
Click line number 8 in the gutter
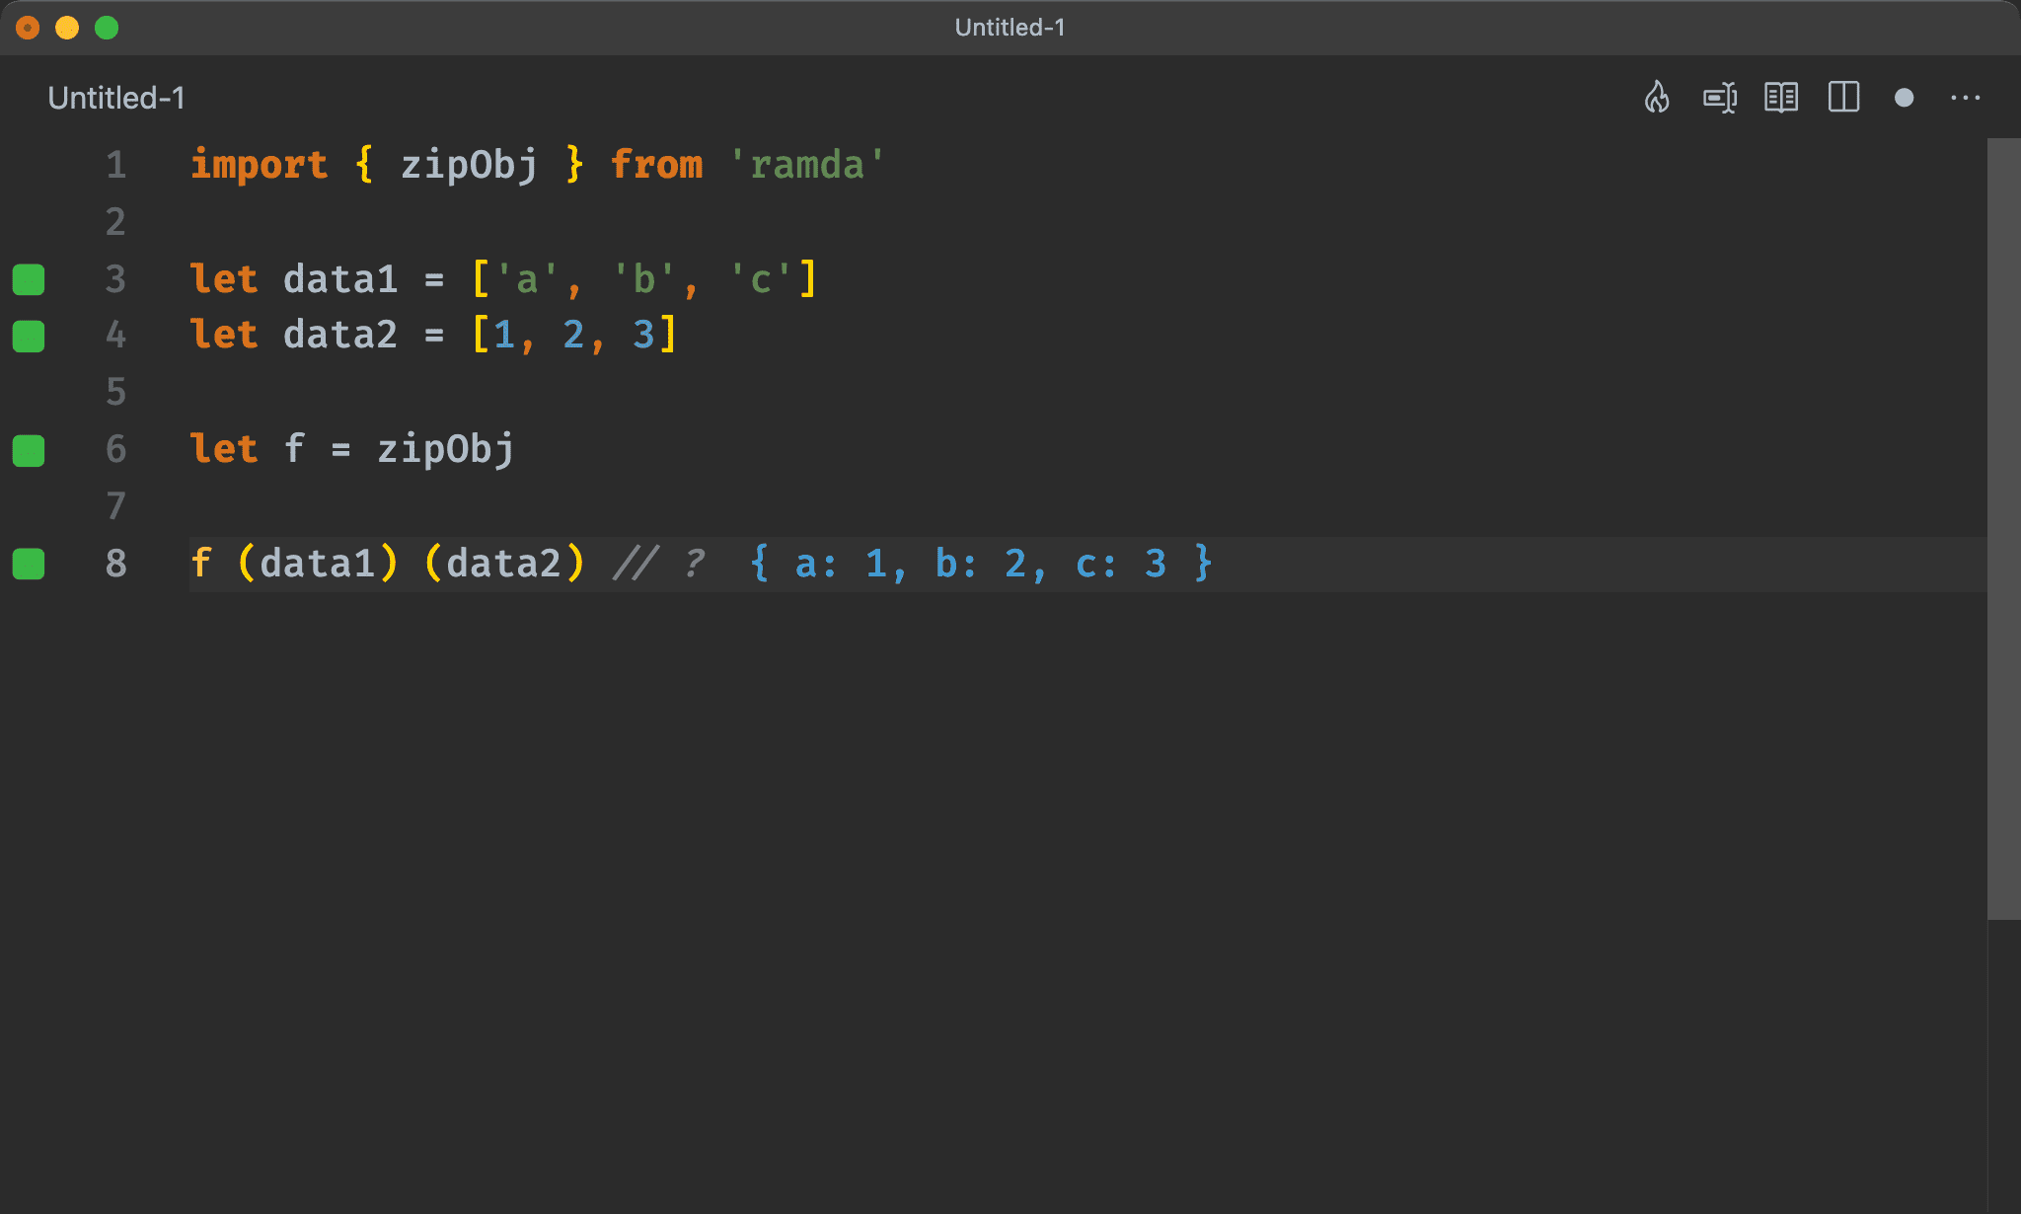coord(116,564)
